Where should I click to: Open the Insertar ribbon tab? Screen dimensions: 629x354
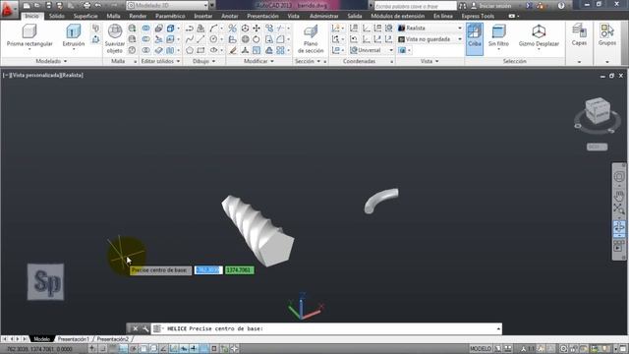click(203, 16)
